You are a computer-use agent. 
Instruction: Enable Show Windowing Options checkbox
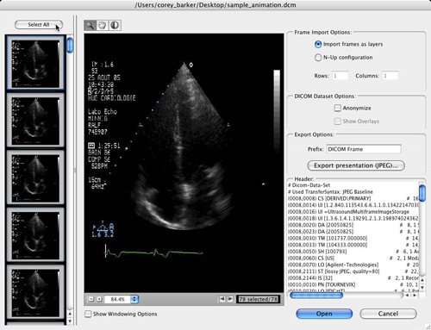pyautogui.click(x=88, y=314)
